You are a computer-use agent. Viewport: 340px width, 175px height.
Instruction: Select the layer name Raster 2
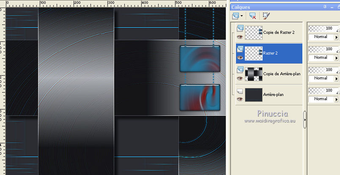[270, 53]
